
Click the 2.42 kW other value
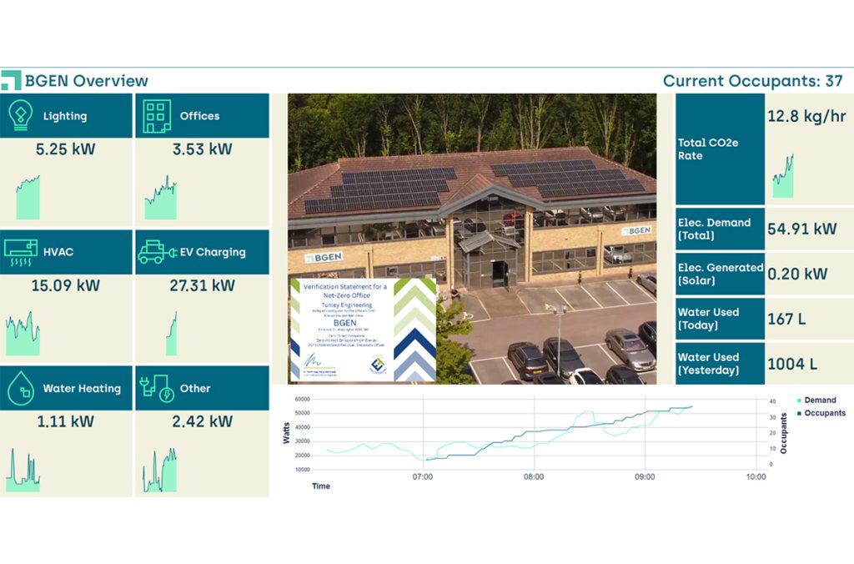pyautogui.click(x=202, y=421)
